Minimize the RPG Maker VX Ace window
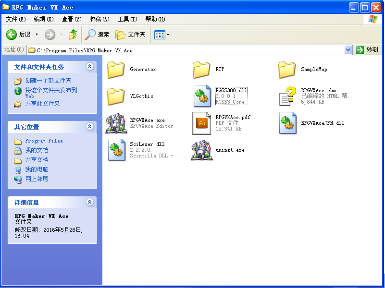The image size is (385, 288). [x=354, y=7]
